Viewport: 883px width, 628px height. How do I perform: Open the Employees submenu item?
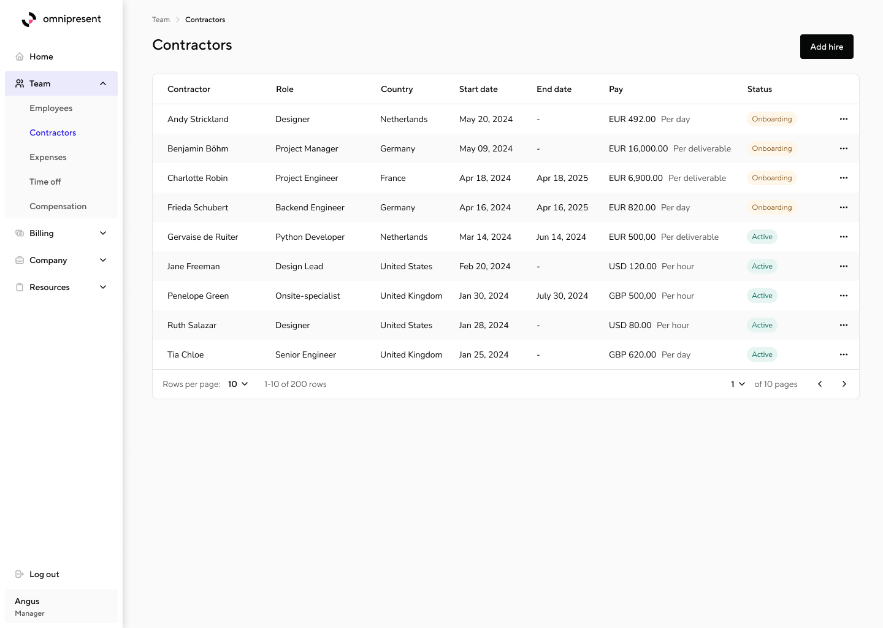[61, 108]
